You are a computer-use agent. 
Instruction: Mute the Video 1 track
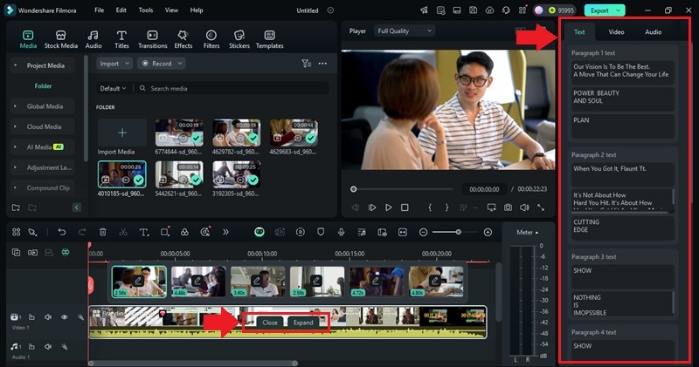48,317
